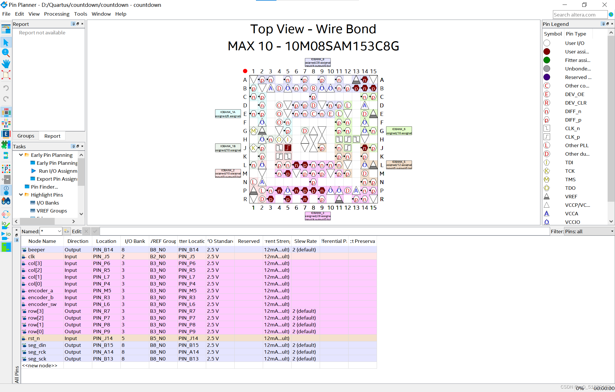The image size is (615, 392).
Task: Open Pin Finder with the binoculars icon
Action: [6, 201]
